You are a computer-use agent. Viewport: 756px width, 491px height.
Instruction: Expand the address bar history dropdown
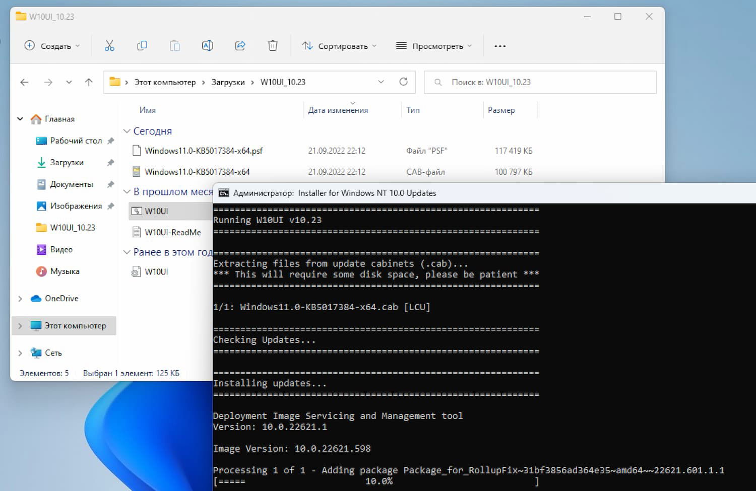381,82
